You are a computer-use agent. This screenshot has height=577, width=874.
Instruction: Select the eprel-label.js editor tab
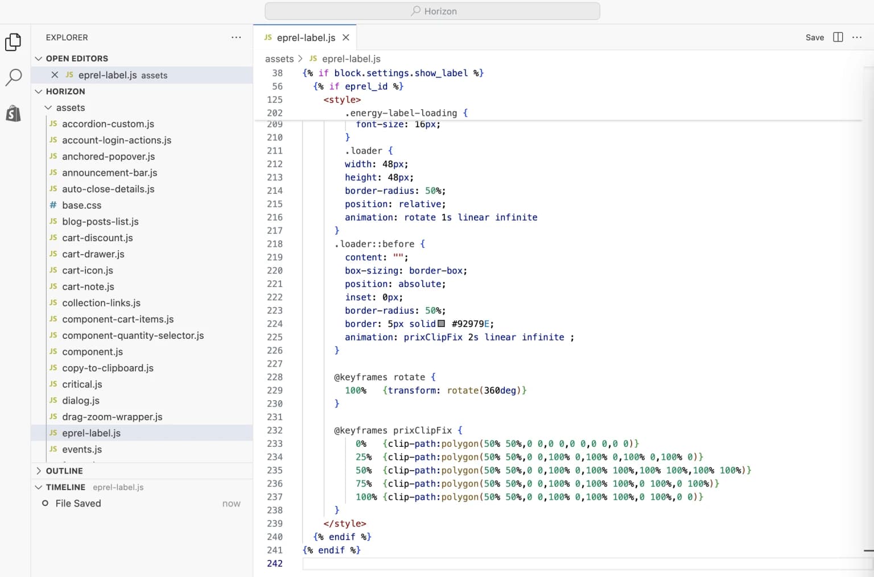click(x=306, y=37)
